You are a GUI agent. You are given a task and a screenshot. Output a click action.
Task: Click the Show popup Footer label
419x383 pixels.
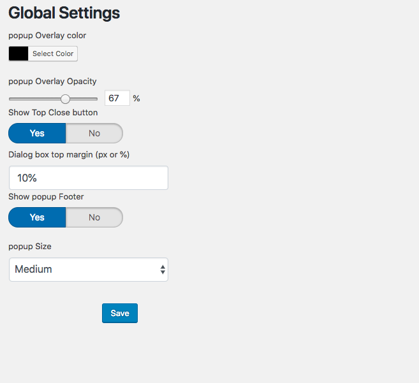tap(46, 196)
